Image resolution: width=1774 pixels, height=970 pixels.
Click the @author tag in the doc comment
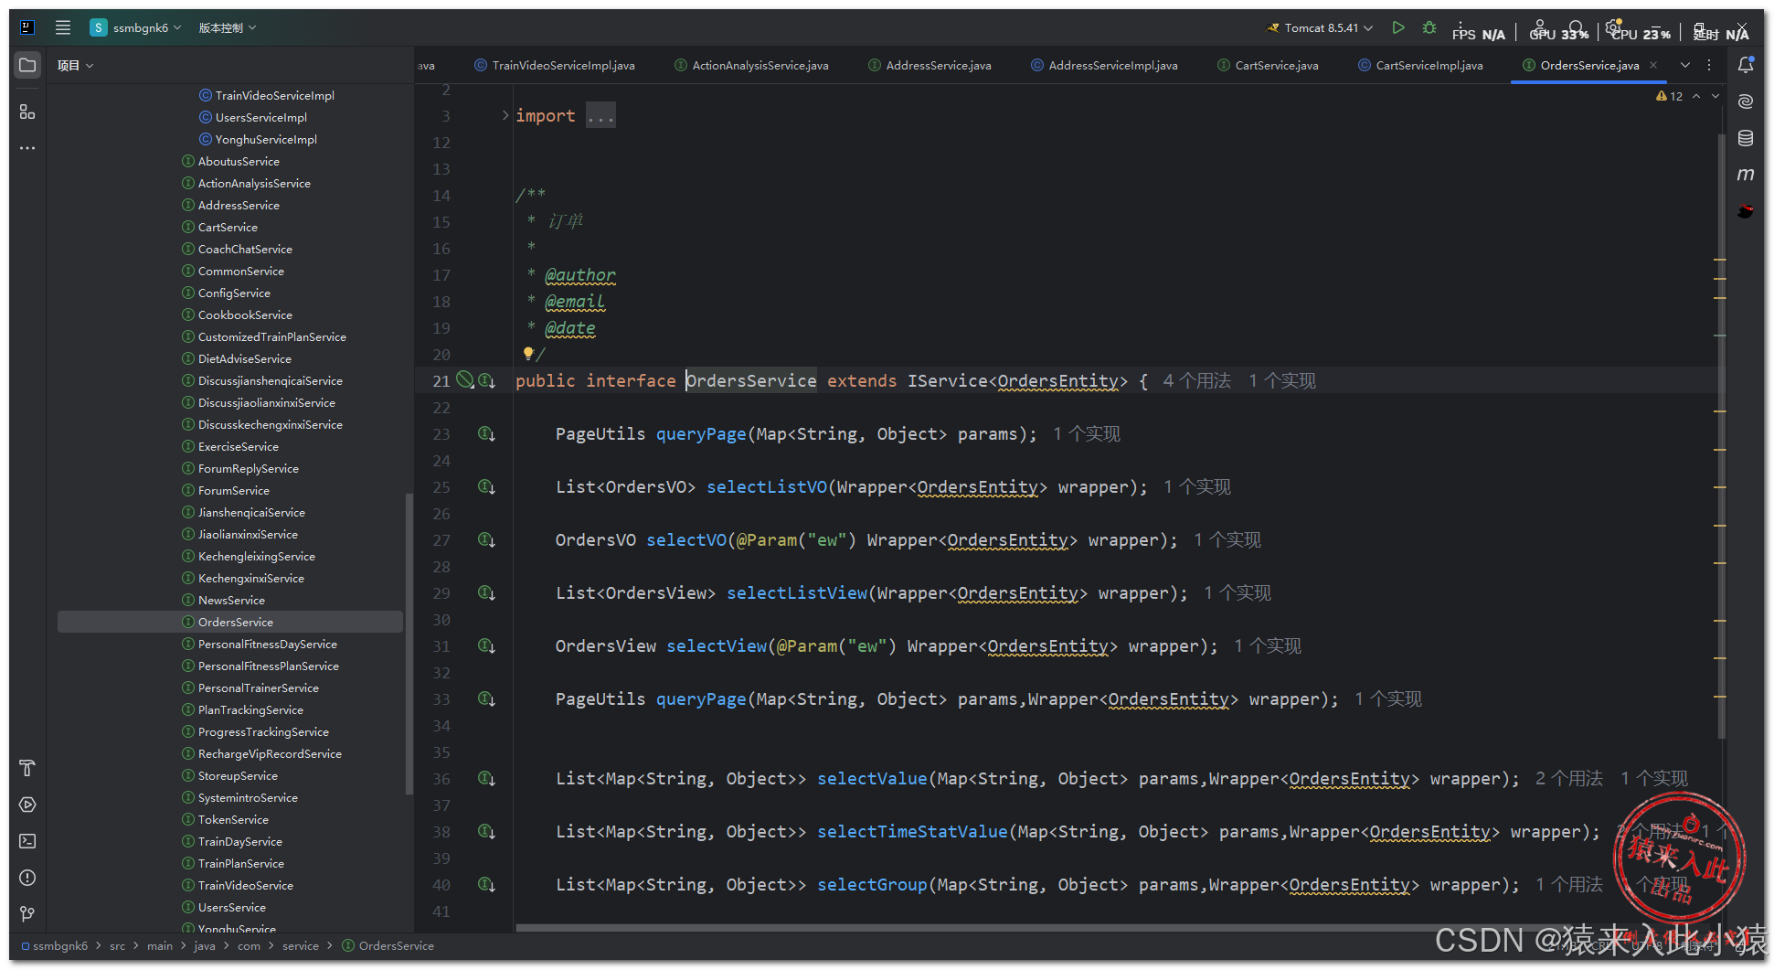pos(580,274)
